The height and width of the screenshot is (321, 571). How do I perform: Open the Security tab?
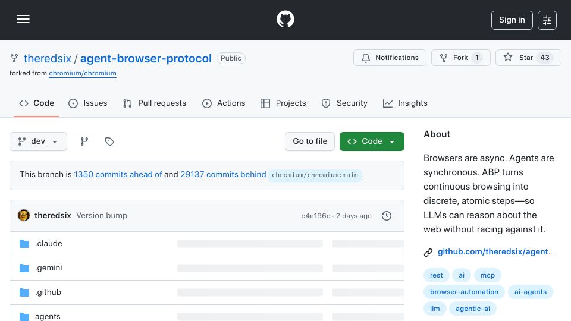tap(344, 103)
